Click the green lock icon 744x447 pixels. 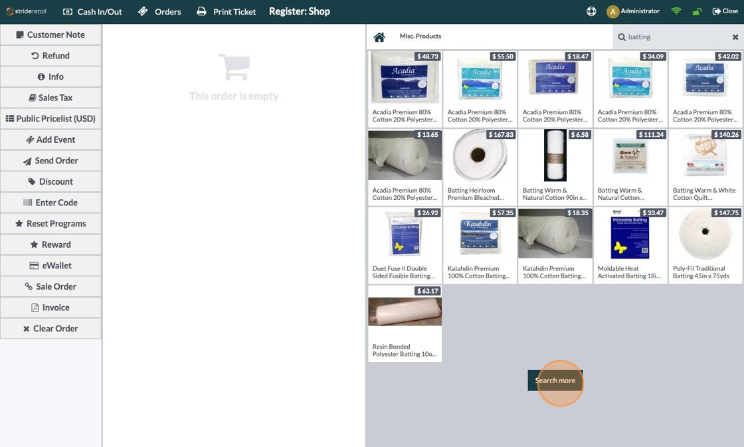click(697, 11)
